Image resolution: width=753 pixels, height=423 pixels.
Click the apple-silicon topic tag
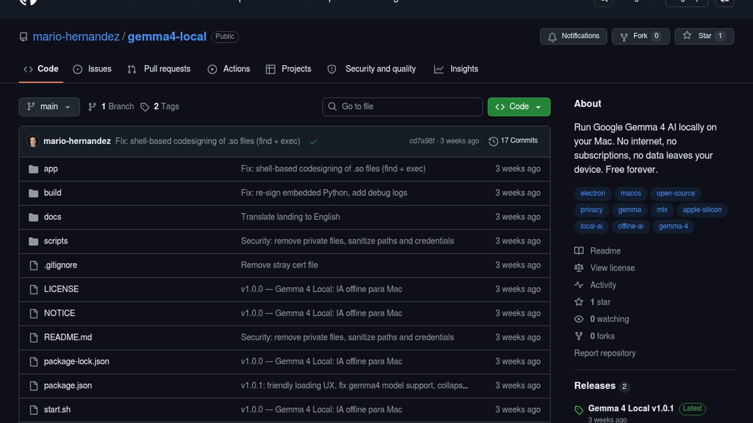(702, 210)
